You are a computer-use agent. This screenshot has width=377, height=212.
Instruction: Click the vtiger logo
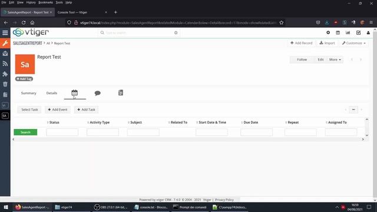pyautogui.click(x=31, y=32)
